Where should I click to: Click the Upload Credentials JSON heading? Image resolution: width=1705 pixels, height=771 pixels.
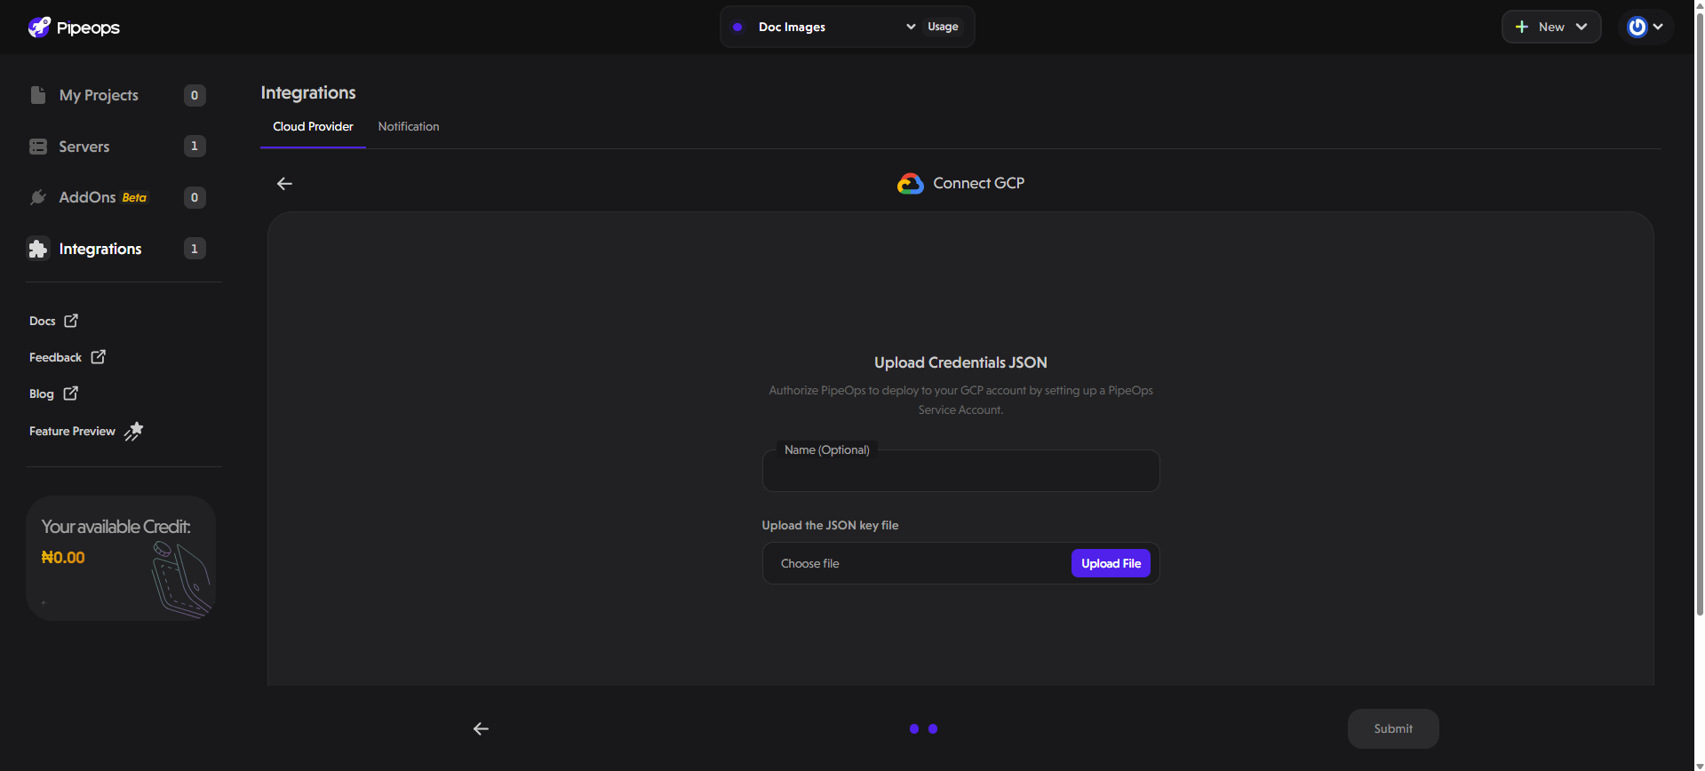[x=960, y=362]
